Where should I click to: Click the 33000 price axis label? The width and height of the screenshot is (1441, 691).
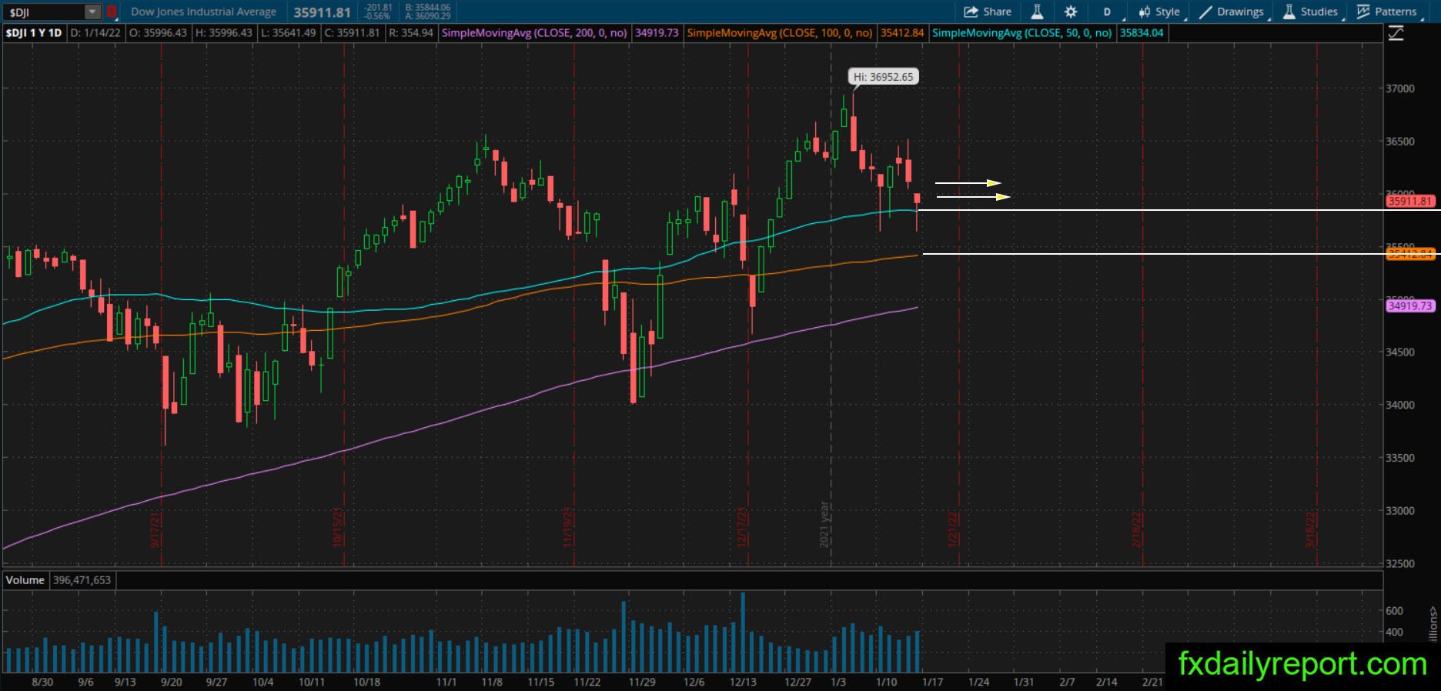point(1400,510)
